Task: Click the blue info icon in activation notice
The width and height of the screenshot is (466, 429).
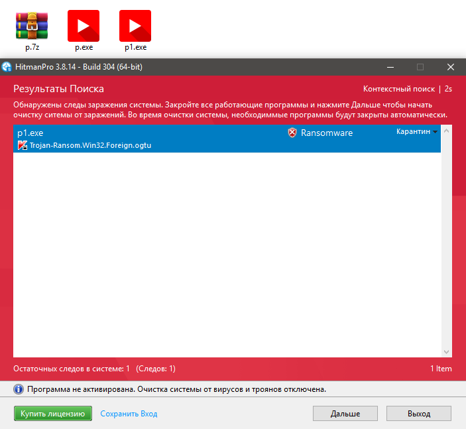Action: (x=19, y=389)
